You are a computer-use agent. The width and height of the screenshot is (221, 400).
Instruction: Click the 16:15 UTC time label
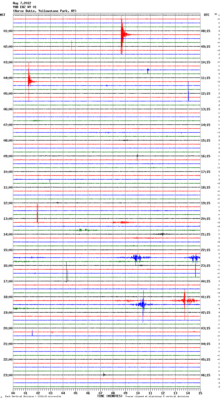[x=206, y=156]
